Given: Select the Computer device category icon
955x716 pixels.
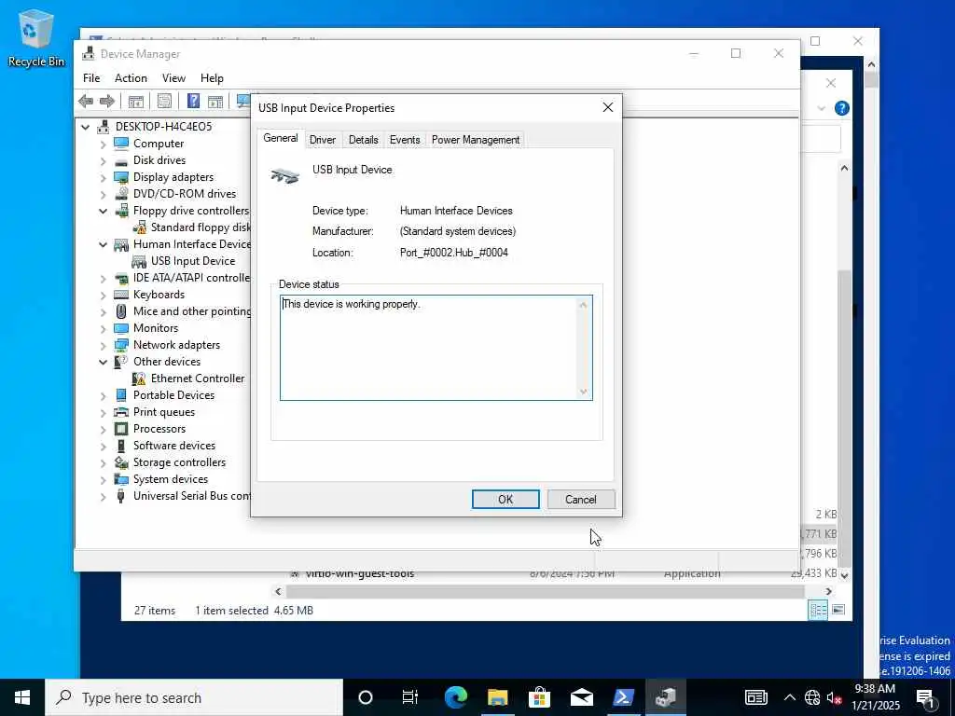Looking at the screenshot, I should tap(121, 143).
